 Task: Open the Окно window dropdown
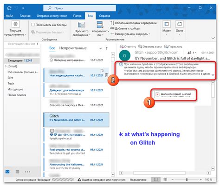click(179, 28)
